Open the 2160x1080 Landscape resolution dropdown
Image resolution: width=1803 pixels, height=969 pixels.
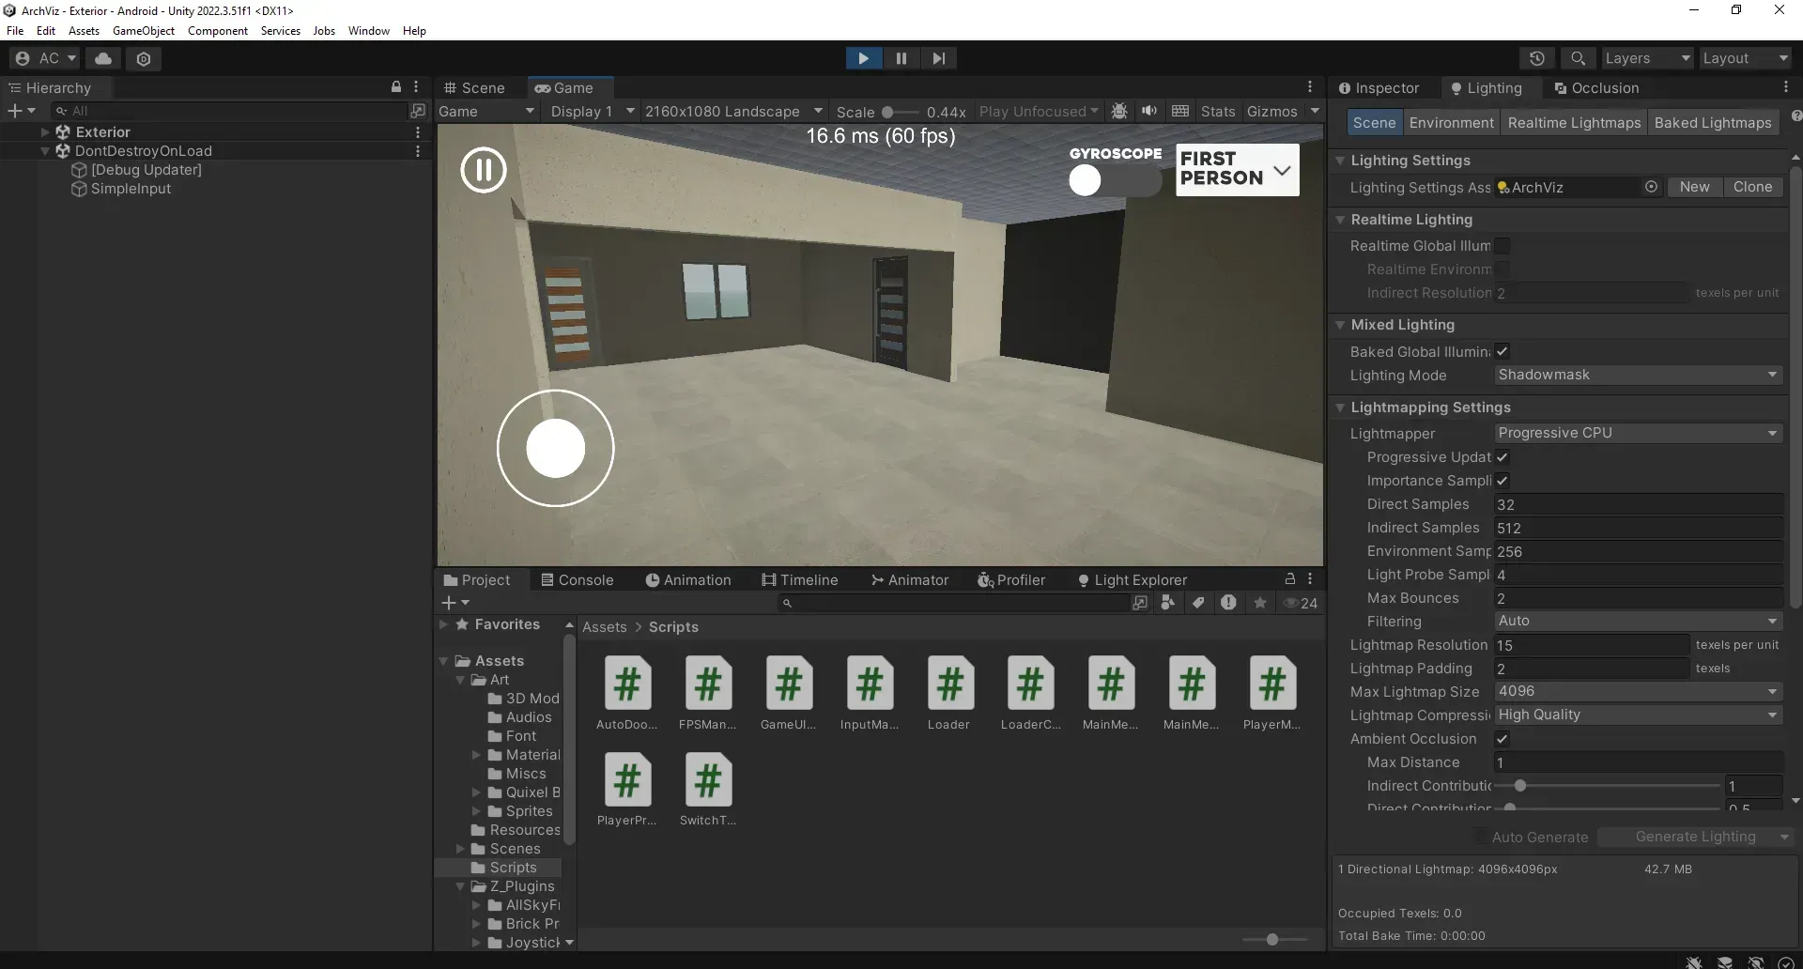(x=733, y=111)
